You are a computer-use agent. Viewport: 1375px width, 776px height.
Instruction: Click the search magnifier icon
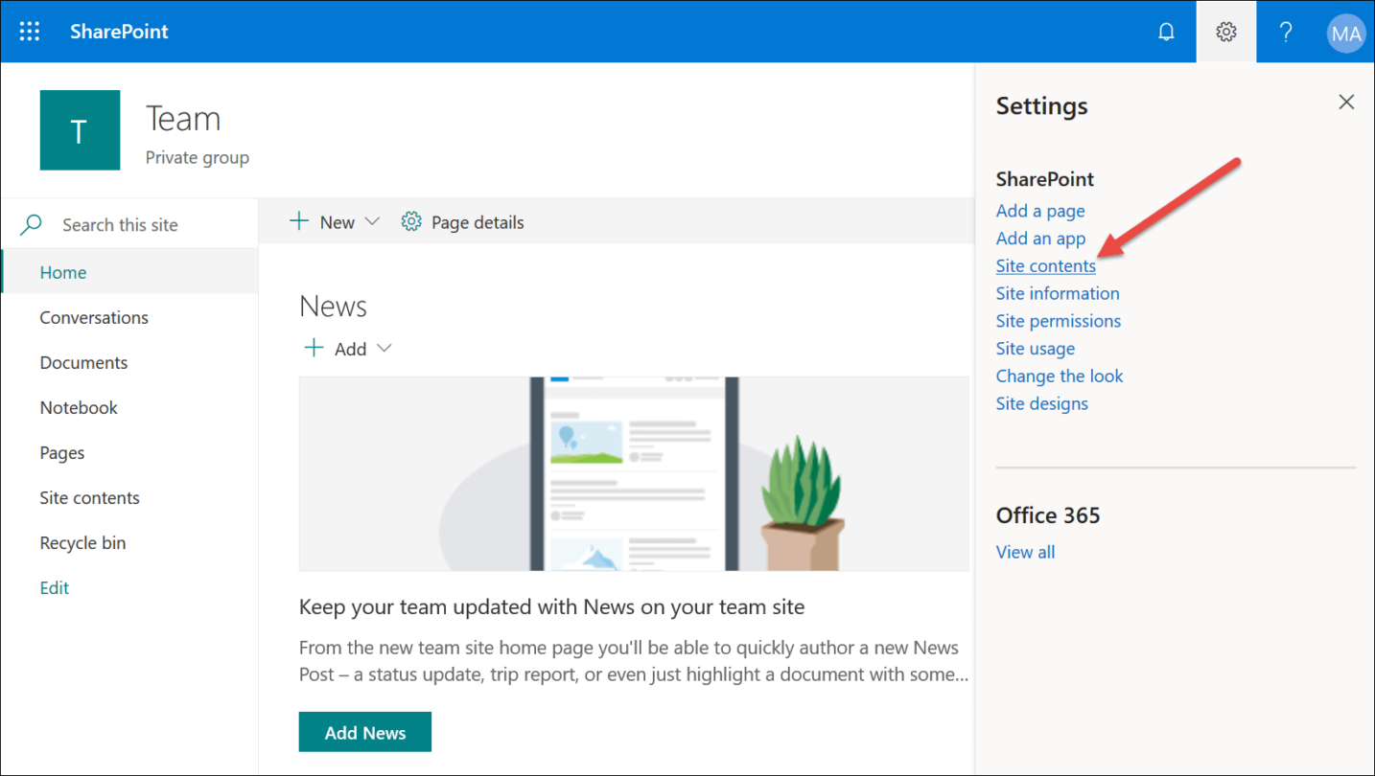point(32,224)
